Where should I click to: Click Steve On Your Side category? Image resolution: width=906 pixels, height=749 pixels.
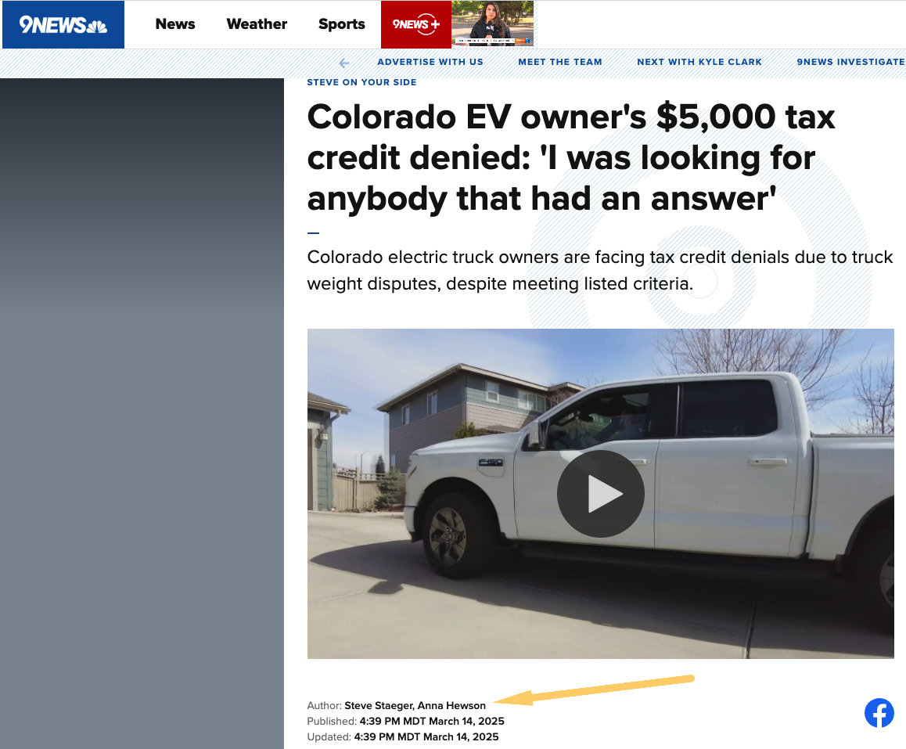click(x=361, y=82)
